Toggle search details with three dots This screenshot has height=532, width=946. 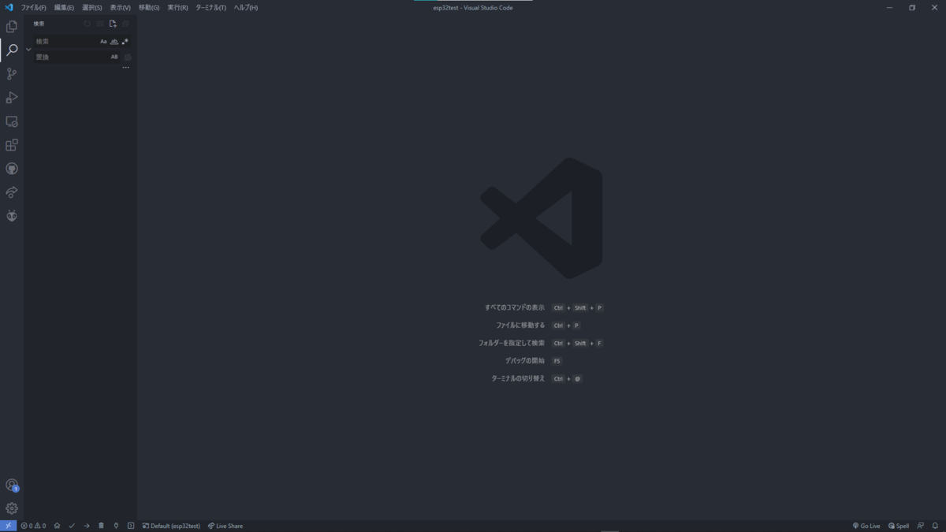click(x=126, y=68)
